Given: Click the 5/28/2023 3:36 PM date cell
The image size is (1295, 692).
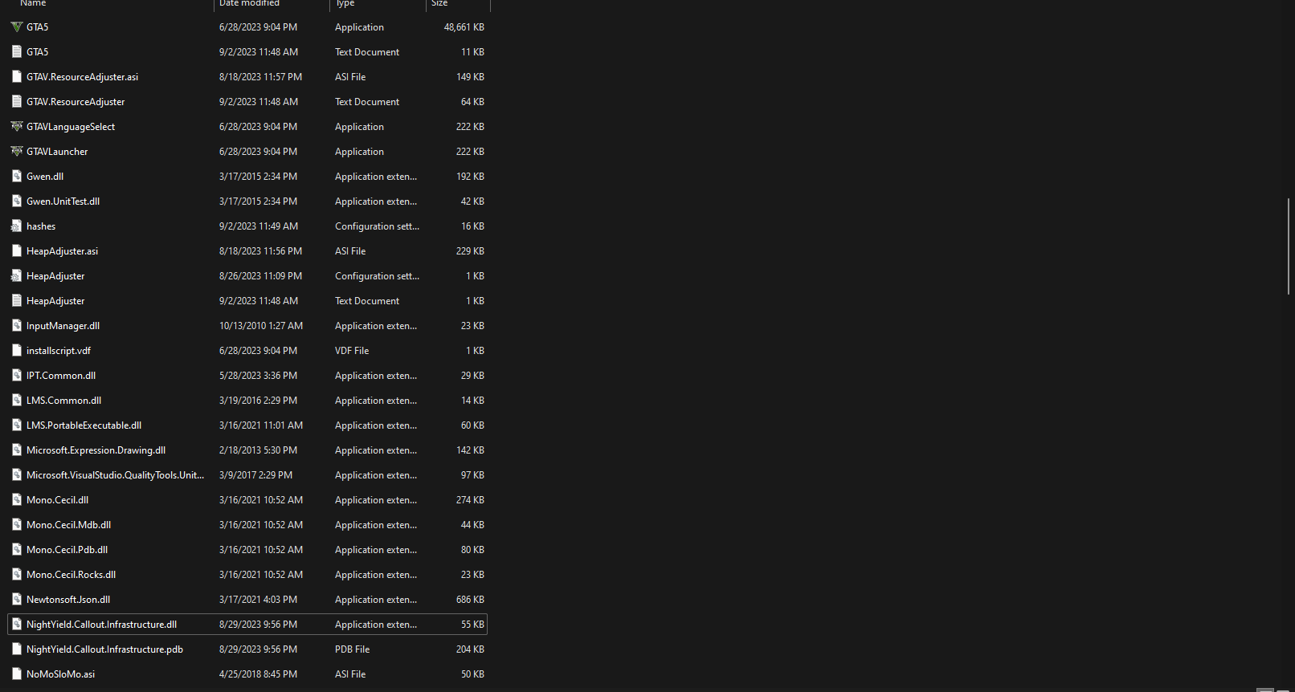Looking at the screenshot, I should click(x=258, y=376).
